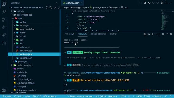Maximize the panel with up chevron
174x98 pixels.
167,34
